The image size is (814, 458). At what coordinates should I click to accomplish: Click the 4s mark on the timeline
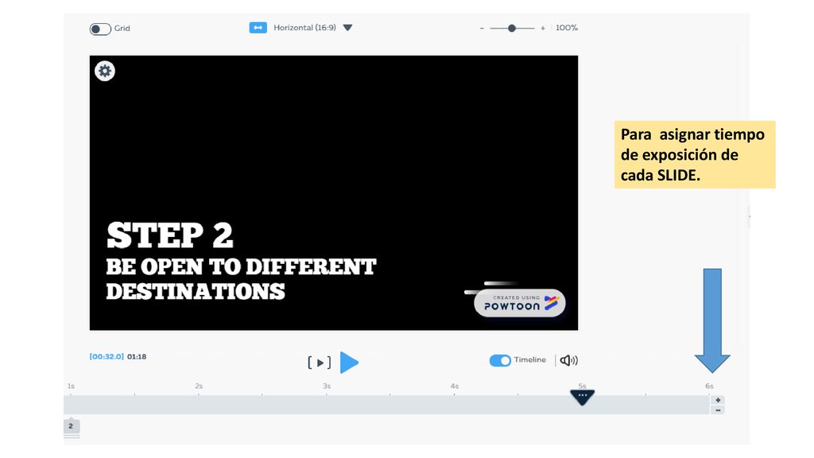[x=454, y=386]
